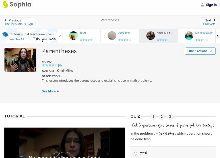Jump to quiz question 1
This screenshot has width=220, height=158.
coord(153,117)
